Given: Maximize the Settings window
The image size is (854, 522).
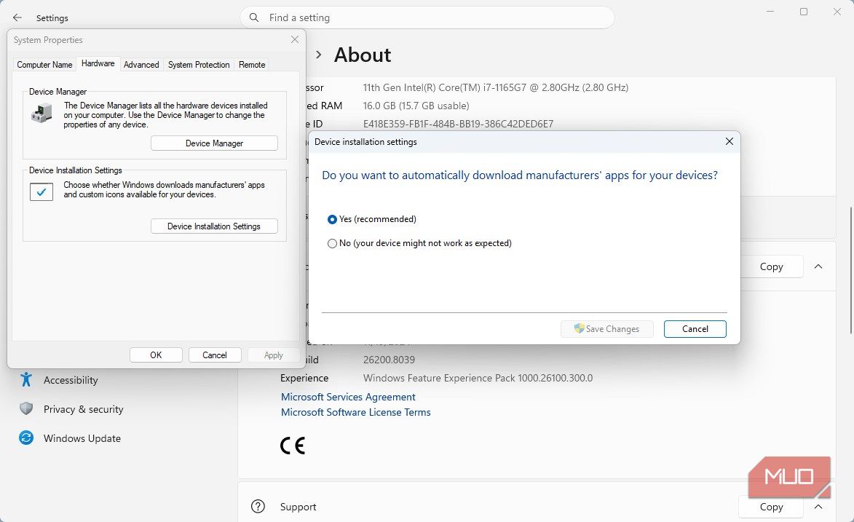Looking at the screenshot, I should click(803, 12).
